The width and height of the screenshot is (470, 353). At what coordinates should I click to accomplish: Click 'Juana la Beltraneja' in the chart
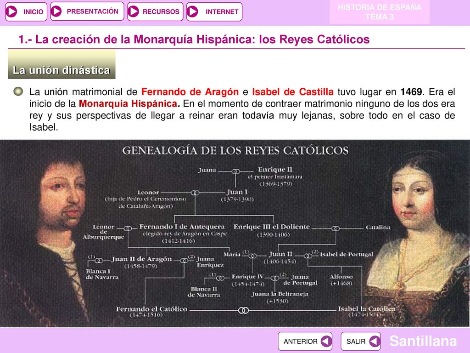click(x=280, y=294)
